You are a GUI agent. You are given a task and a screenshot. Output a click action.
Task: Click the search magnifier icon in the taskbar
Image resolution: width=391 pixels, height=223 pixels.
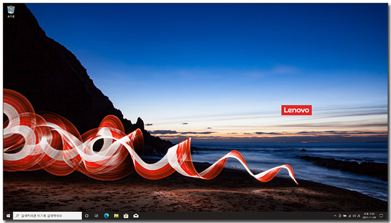pyautogui.click(x=17, y=216)
